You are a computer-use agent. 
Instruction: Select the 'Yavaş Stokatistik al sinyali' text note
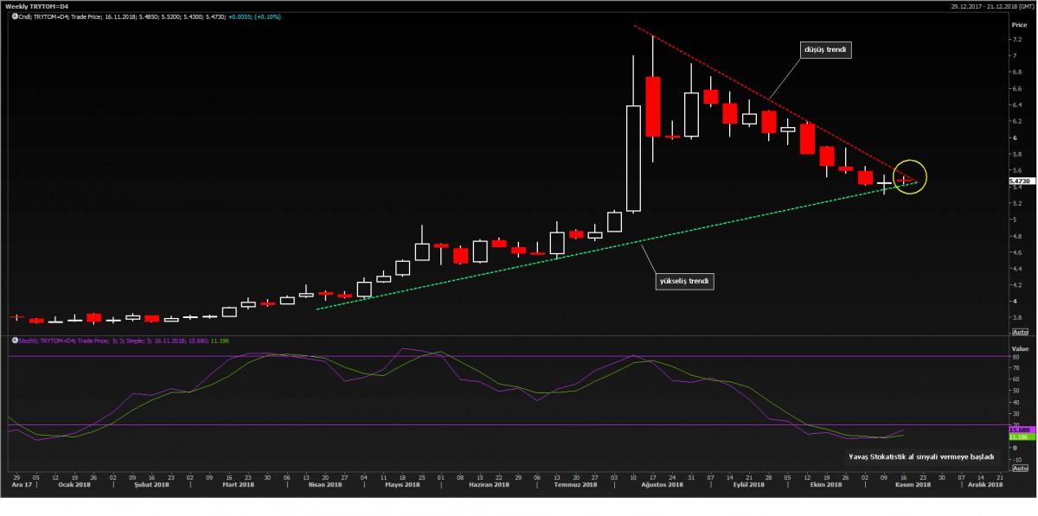click(x=921, y=455)
